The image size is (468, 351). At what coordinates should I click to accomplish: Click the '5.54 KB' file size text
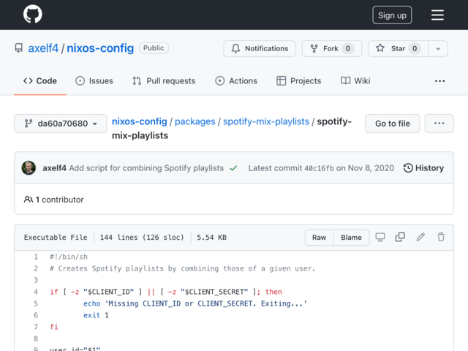pos(211,237)
